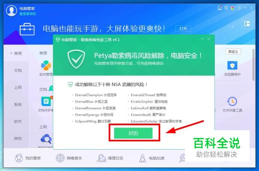
Task: Open 清理垃圾 junk cleanup
Action: click(110, 158)
